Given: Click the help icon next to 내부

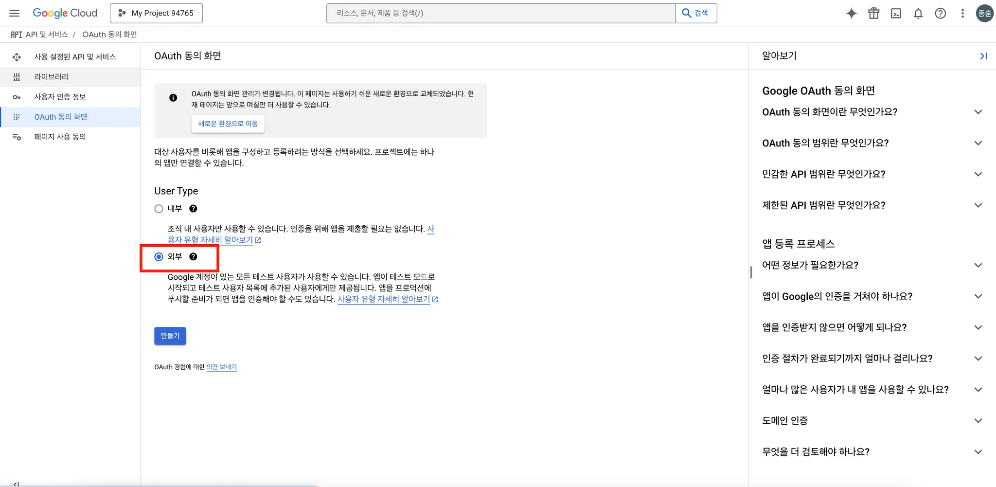Looking at the screenshot, I should (193, 209).
